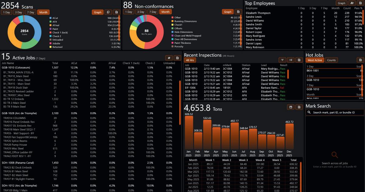Image resolution: width=365 pixels, height=192 pixels.
Task: Click the Graph button in Non-conformances panel
Action: (x=228, y=12)
